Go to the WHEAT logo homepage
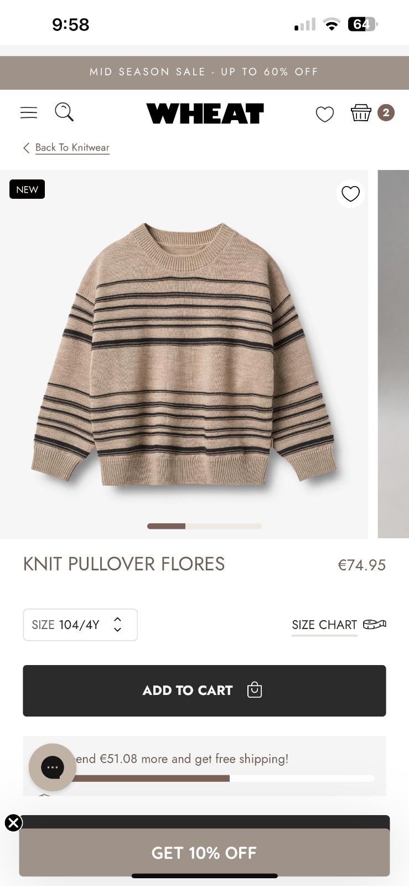The height and width of the screenshot is (886, 409). (x=205, y=114)
